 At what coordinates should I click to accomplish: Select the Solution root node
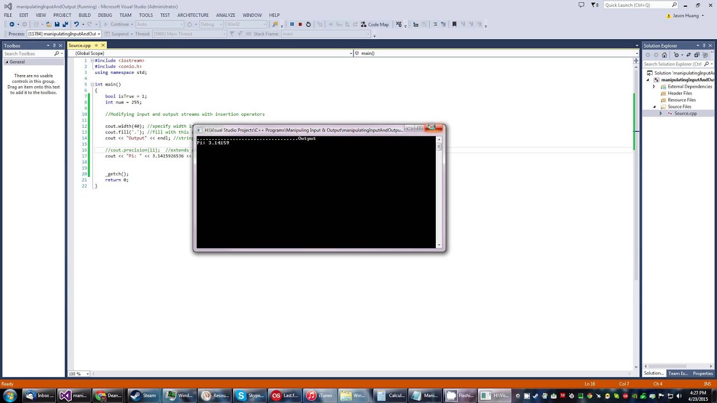coord(680,73)
